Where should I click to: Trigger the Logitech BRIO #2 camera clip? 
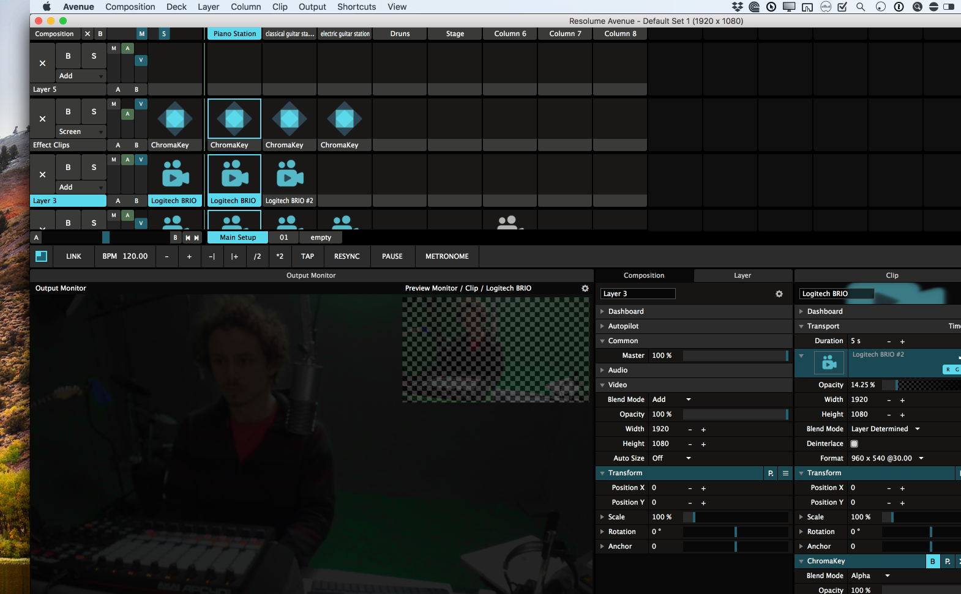(290, 176)
